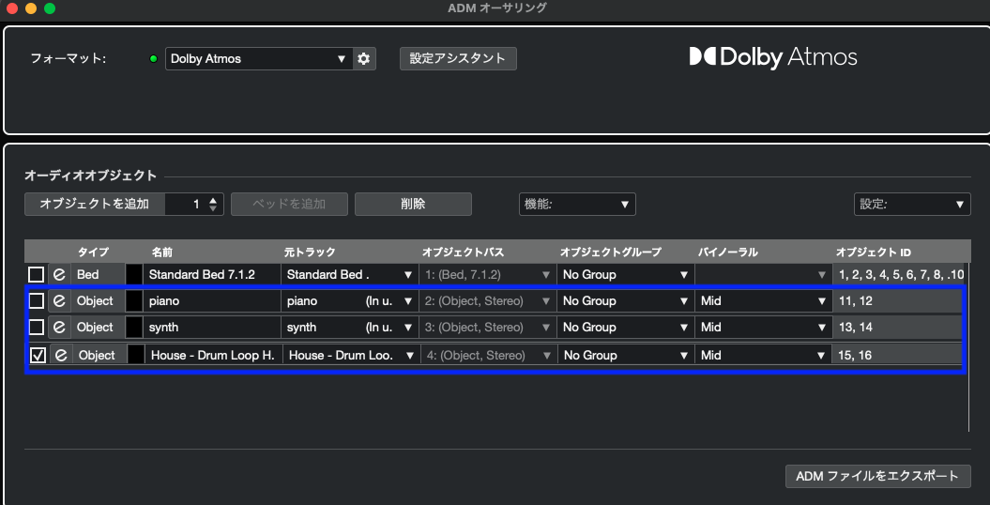Click edit icon for House Drum Loop row
The width and height of the screenshot is (990, 505).
tap(61, 356)
